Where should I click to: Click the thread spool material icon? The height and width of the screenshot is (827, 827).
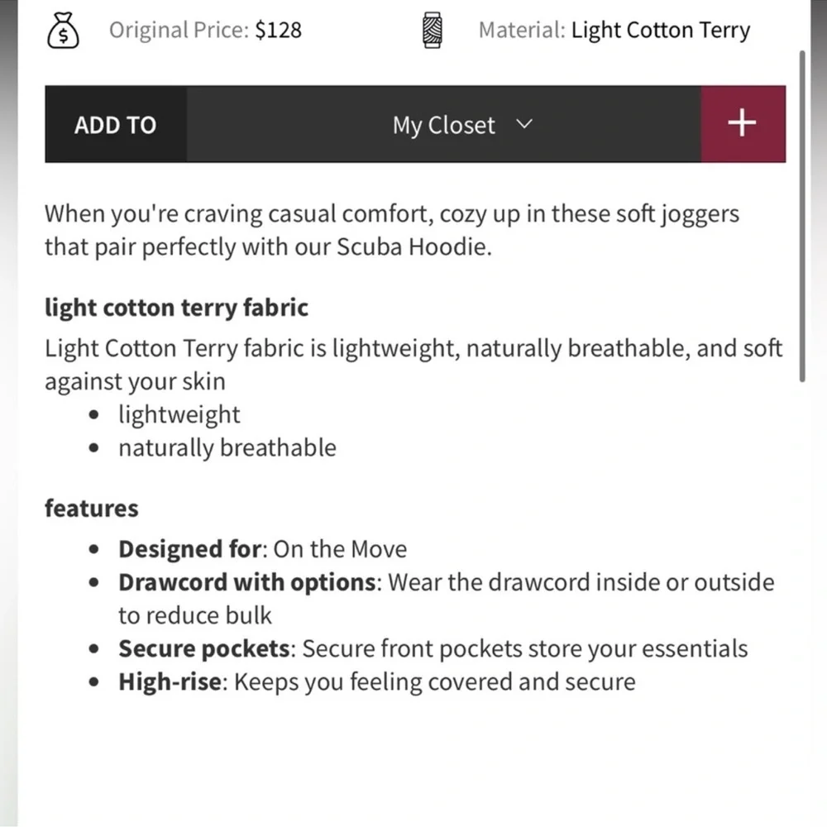coord(432,30)
